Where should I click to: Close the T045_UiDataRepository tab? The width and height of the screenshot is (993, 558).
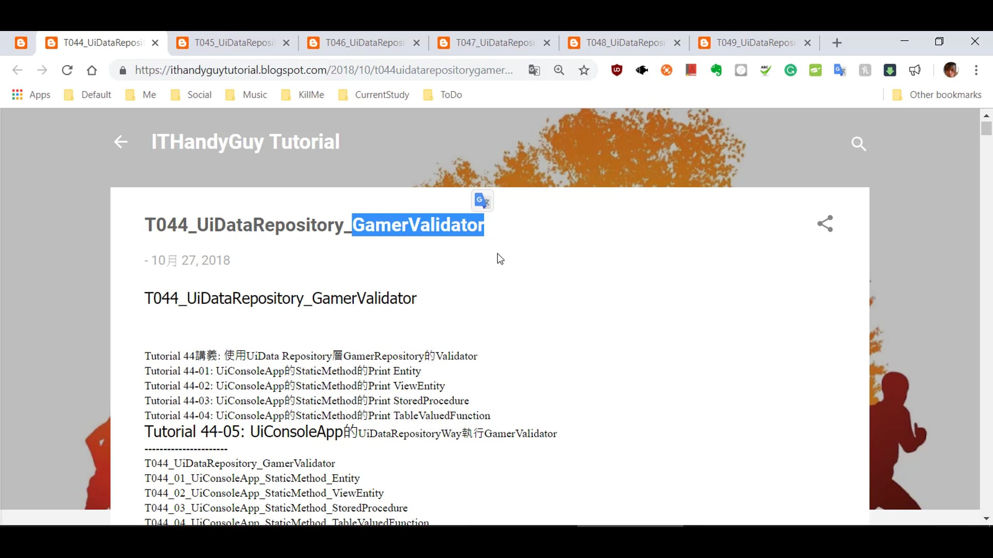point(286,43)
